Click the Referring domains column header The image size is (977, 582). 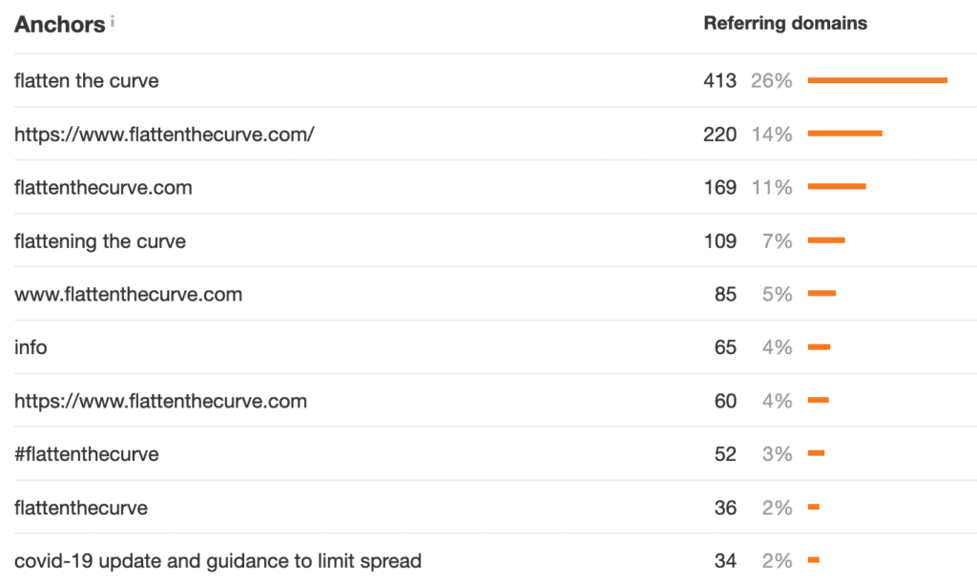tap(785, 24)
